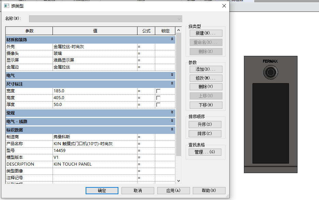Screen dimensions: 319x200
Task: Collapse the 标识数据 group
Action: [x=172, y=129]
